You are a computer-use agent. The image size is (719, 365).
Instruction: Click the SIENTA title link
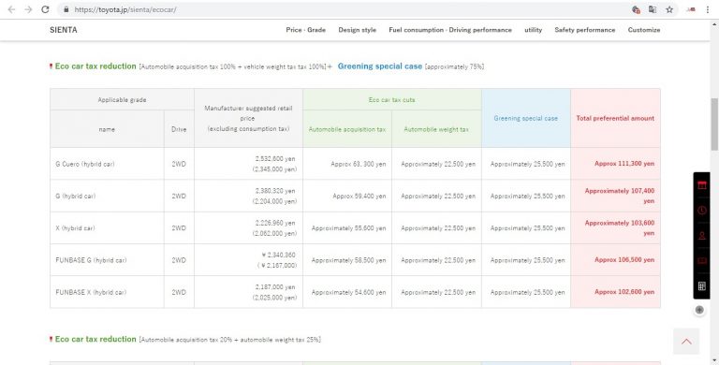point(64,30)
